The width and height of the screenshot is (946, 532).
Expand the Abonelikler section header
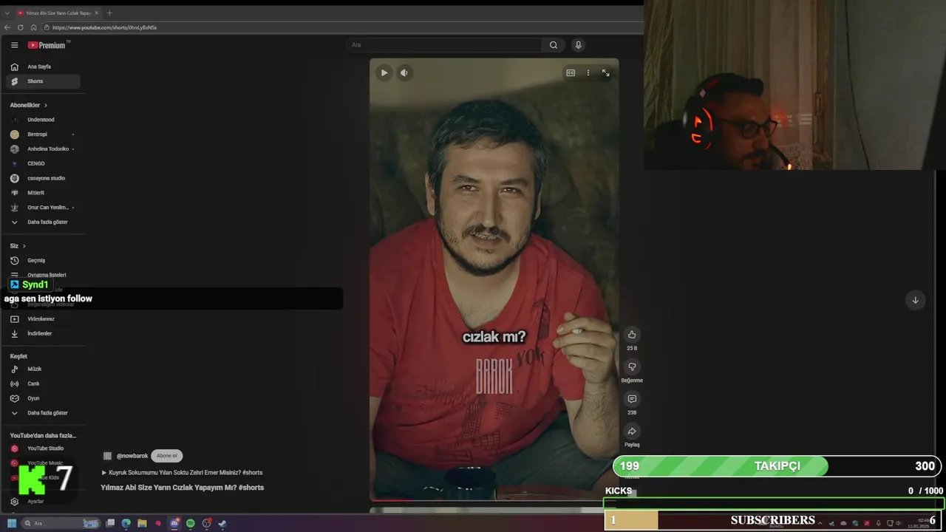pyautogui.click(x=29, y=105)
